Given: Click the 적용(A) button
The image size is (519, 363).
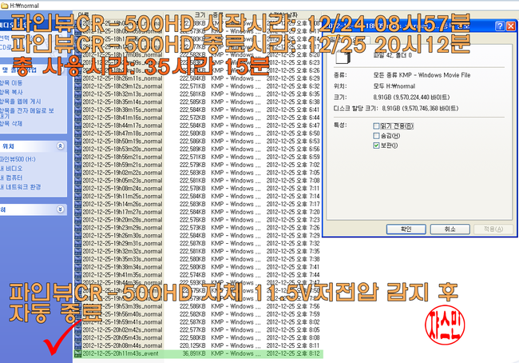Looking at the screenshot, I should (493, 229).
